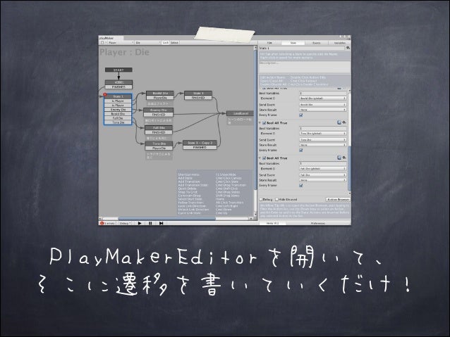Click the settings gear beside the state name field
Screen dimensions: 450x337
(348, 48)
